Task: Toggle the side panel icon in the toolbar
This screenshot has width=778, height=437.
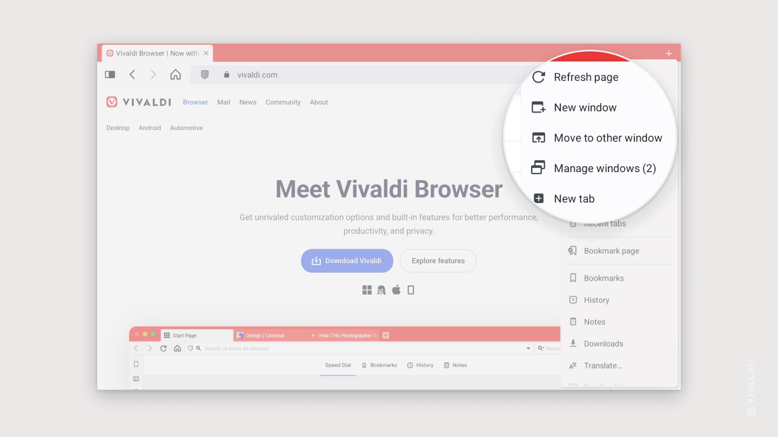Action: (110, 75)
